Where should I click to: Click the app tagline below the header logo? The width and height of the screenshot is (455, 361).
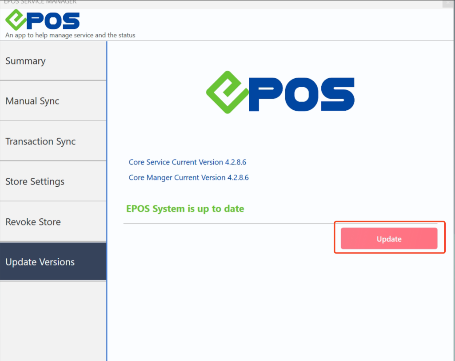pos(70,35)
